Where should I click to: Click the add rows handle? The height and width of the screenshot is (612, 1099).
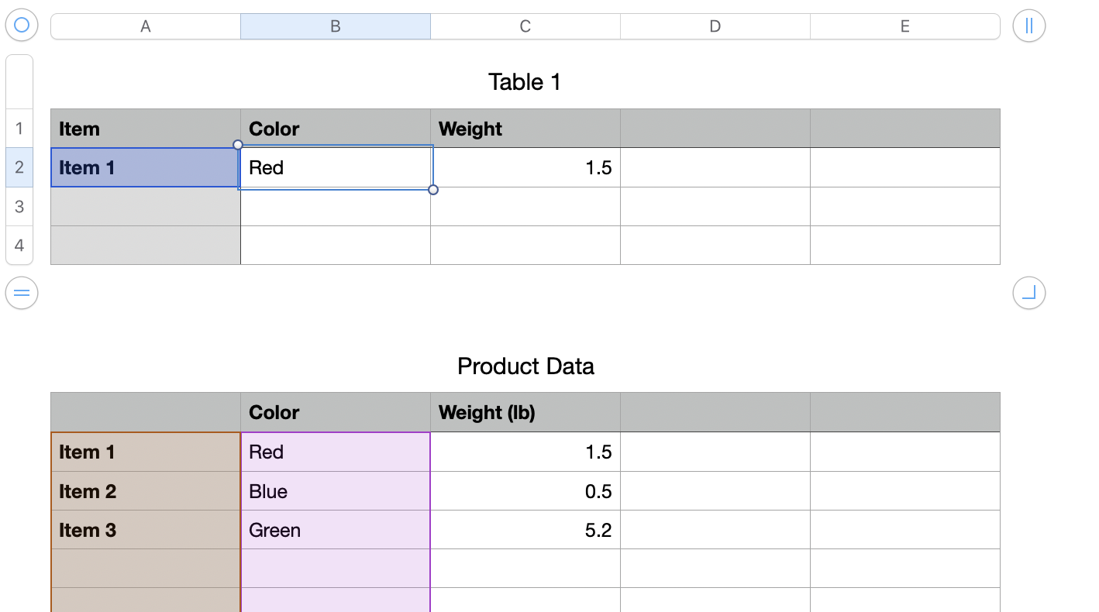tap(22, 293)
